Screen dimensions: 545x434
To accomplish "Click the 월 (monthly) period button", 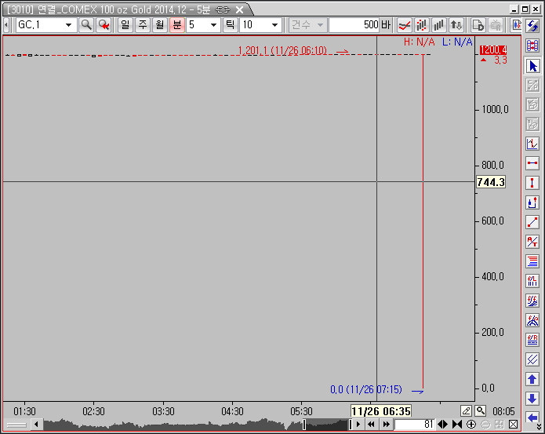I will pos(159,25).
